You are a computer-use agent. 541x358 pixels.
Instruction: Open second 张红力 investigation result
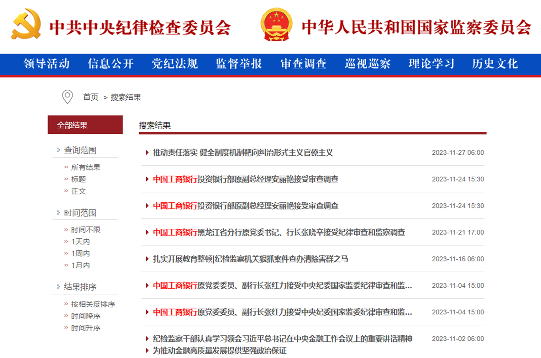283,312
